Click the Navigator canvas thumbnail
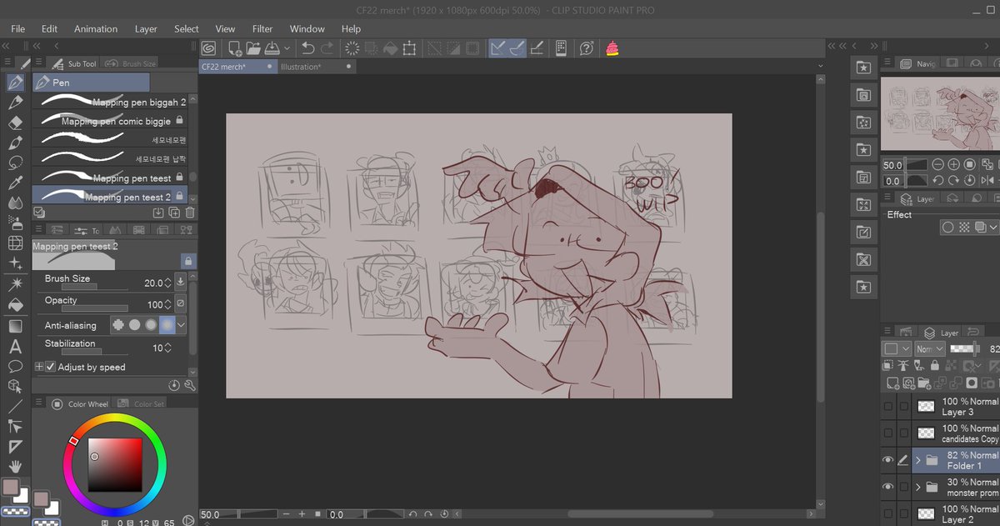Image resolution: width=1000 pixels, height=526 pixels. [x=940, y=114]
